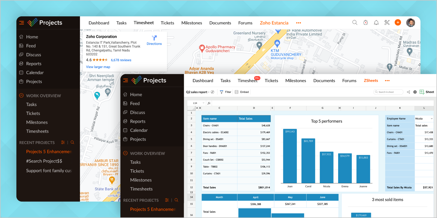The width and height of the screenshot is (437, 218).
Task: Select cell with $179,469 for Electric cables
Action: point(254,132)
